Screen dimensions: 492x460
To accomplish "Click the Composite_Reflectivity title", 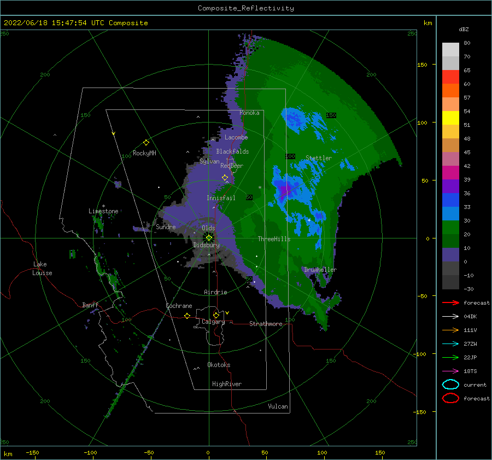I will 246,8.
